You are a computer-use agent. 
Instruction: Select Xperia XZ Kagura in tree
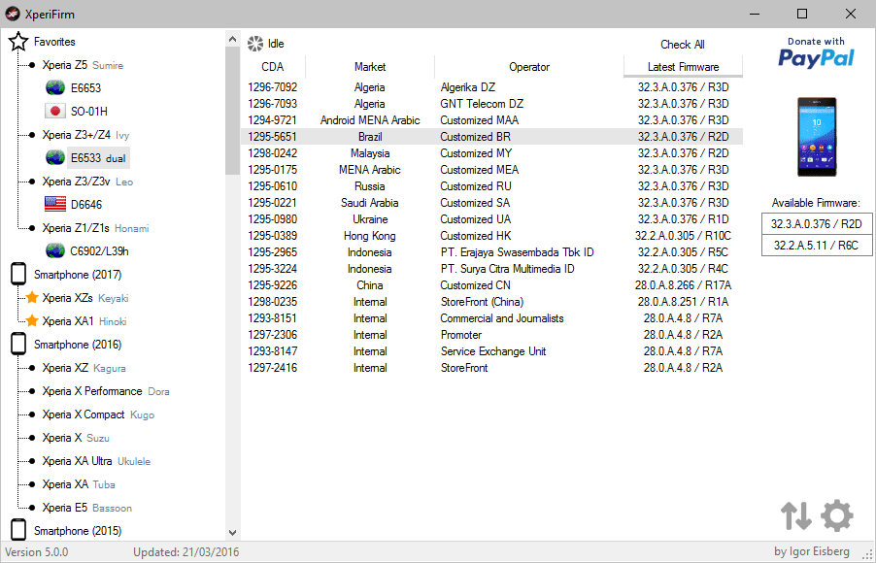(84, 368)
